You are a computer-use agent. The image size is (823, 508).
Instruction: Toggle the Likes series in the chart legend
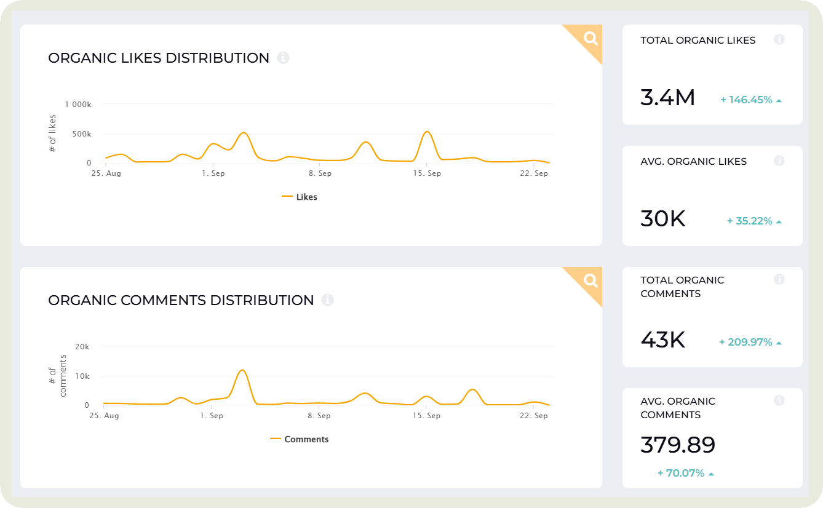coord(300,197)
